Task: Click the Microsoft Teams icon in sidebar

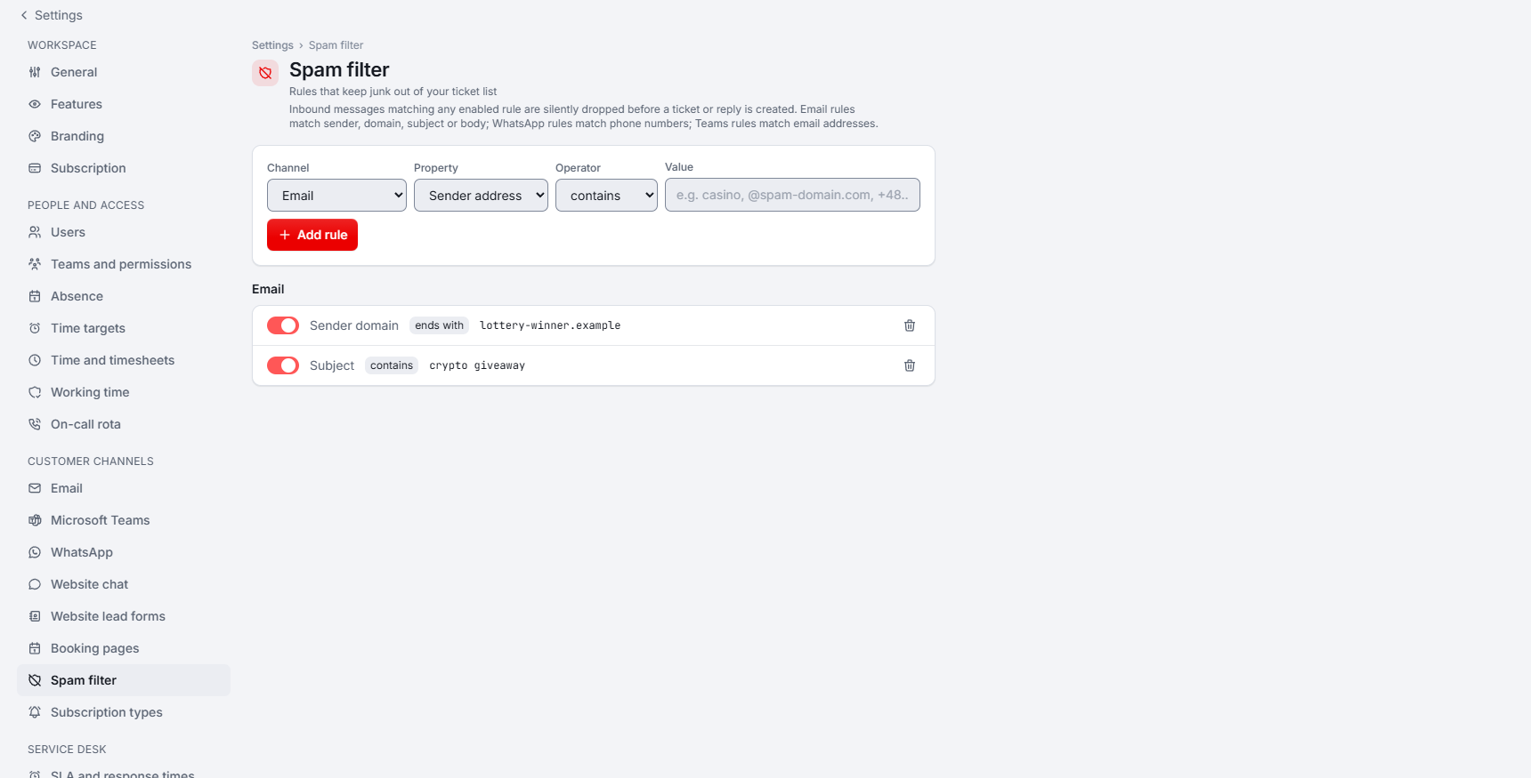Action: pos(35,520)
